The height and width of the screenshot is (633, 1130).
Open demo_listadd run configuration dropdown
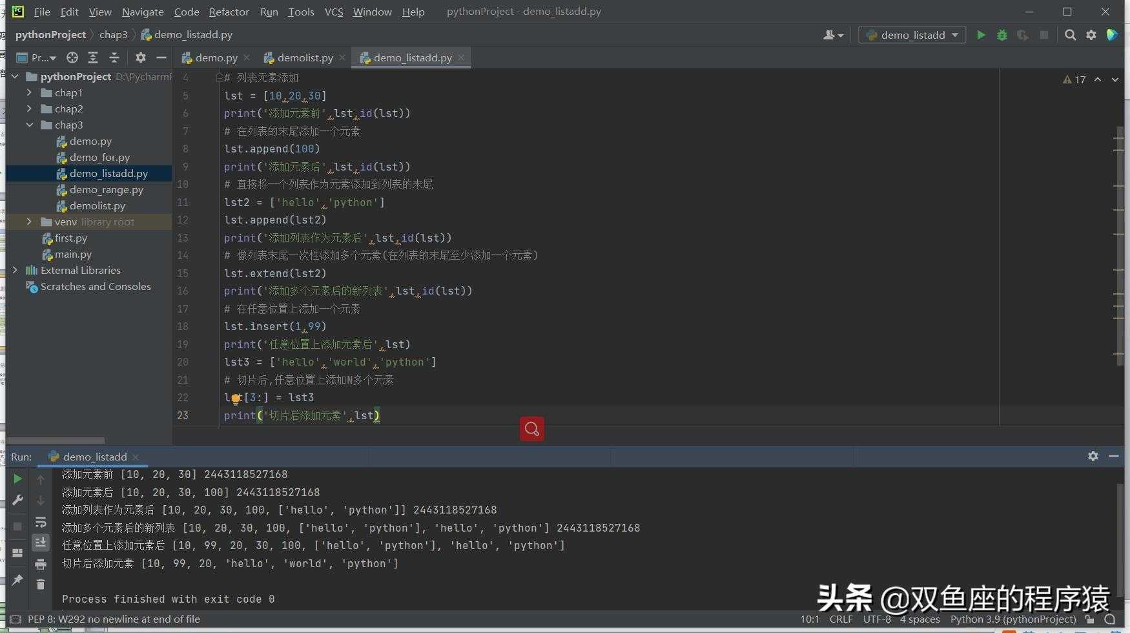(912, 35)
